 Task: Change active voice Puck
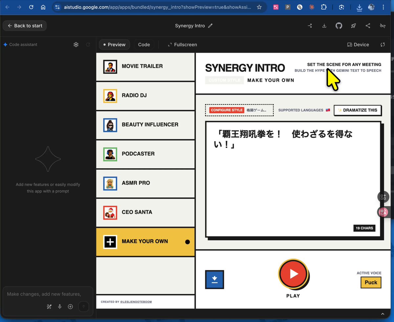[x=371, y=282]
